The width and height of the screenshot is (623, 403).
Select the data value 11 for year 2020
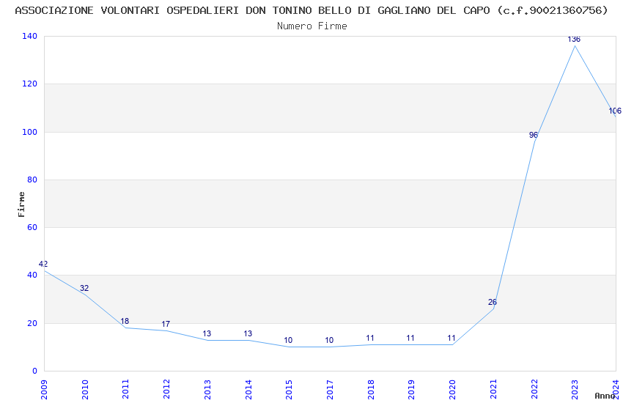pyautogui.click(x=451, y=338)
